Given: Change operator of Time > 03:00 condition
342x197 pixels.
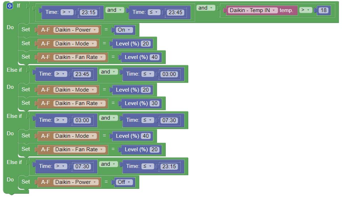Looking at the screenshot, I should coord(60,120).
